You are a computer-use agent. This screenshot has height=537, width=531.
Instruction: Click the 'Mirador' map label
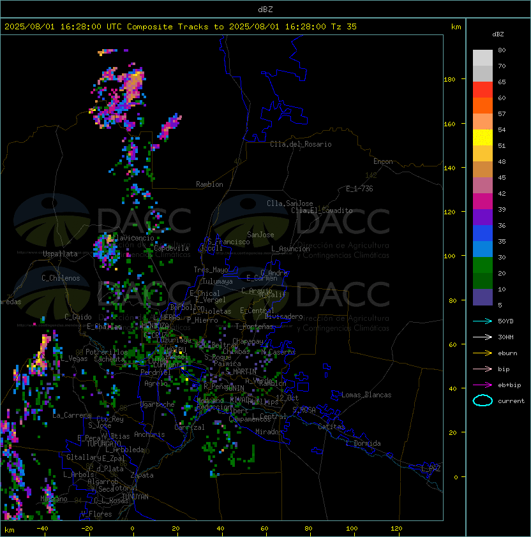(269, 432)
